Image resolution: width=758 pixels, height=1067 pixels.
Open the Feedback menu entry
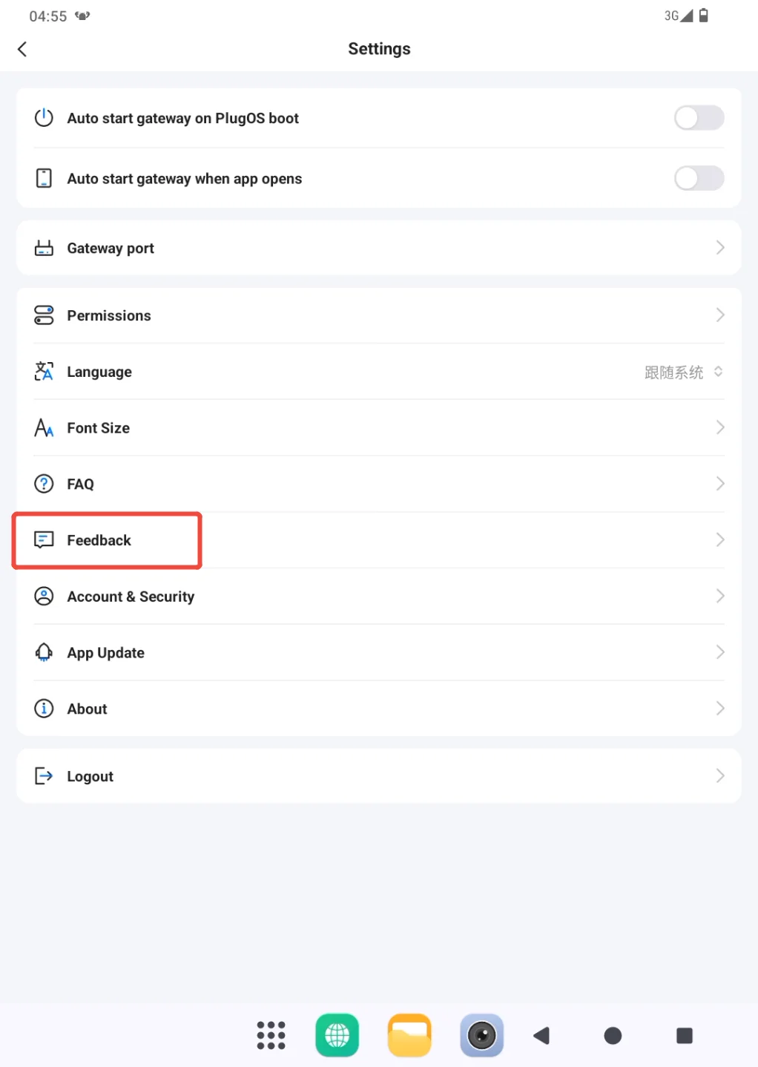pos(379,540)
